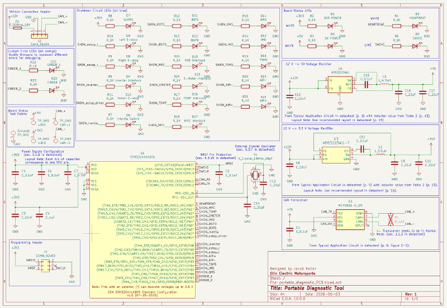Click the C12 10uF capacitor symbol
Image resolution: width=447 pixels, height=308 pixels.
[x=289, y=97]
